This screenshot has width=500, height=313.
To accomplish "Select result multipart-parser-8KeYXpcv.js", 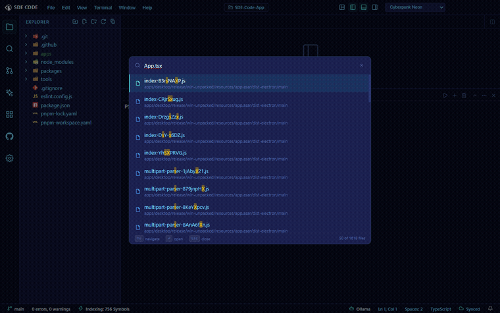I will click(249, 210).
